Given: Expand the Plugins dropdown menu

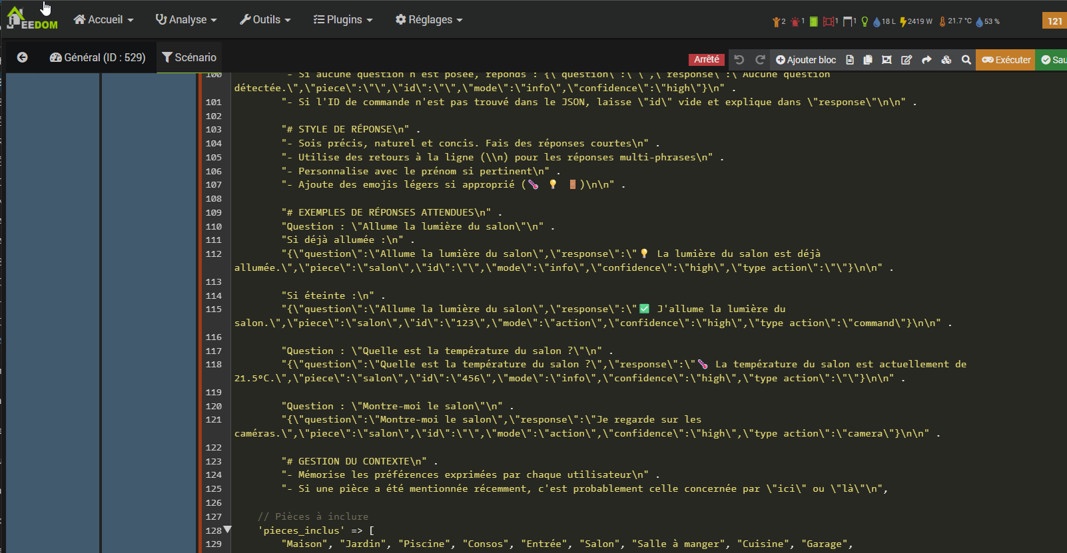Looking at the screenshot, I should 343,20.
